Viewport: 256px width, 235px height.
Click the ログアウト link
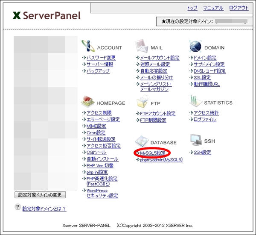coord(239,8)
